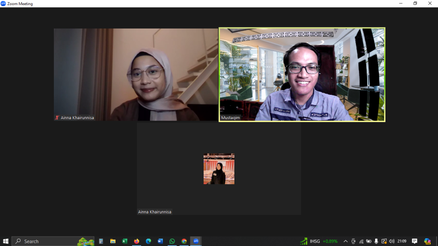Image resolution: width=438 pixels, height=246 pixels.
Task: Open the notification center panel
Action: (x=414, y=241)
